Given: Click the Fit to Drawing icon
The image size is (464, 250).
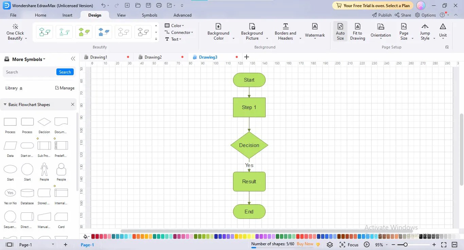Looking at the screenshot, I should pyautogui.click(x=357, y=32).
